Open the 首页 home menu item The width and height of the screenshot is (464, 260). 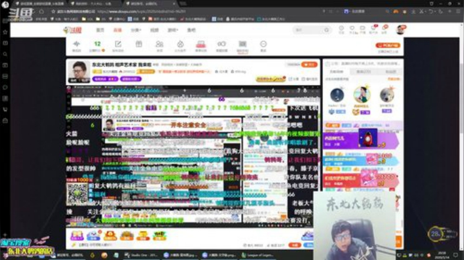pyautogui.click(x=100, y=30)
